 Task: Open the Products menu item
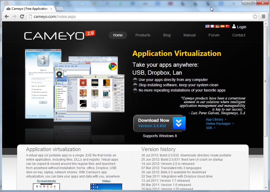coord(143,35)
